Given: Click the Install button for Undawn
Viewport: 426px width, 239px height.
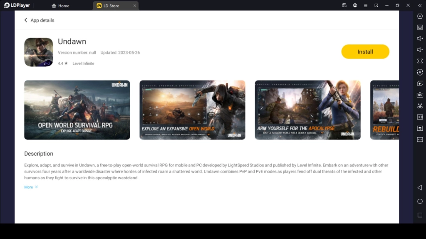Looking at the screenshot, I should [x=365, y=51].
